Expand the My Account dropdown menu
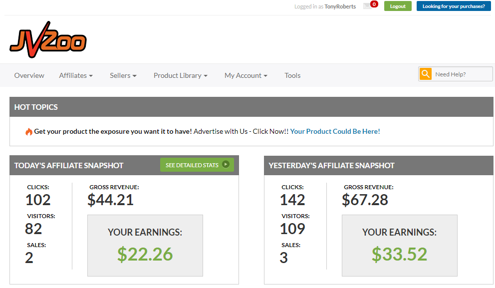This screenshot has width=495, height=288. tap(246, 75)
